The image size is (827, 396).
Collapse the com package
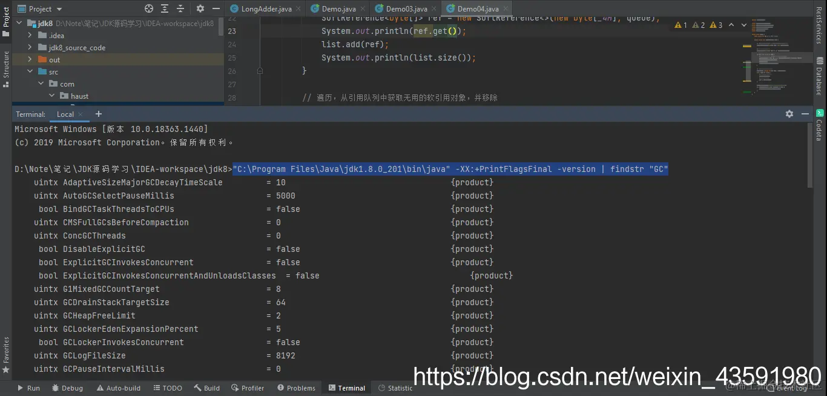click(41, 84)
